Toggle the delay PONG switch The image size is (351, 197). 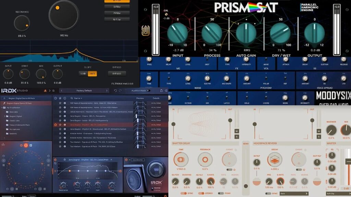[x=221, y=193]
